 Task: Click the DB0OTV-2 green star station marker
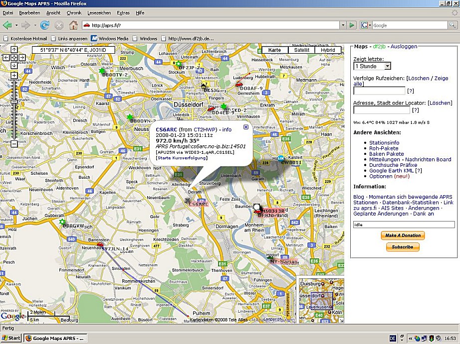pyautogui.click(x=102, y=71)
